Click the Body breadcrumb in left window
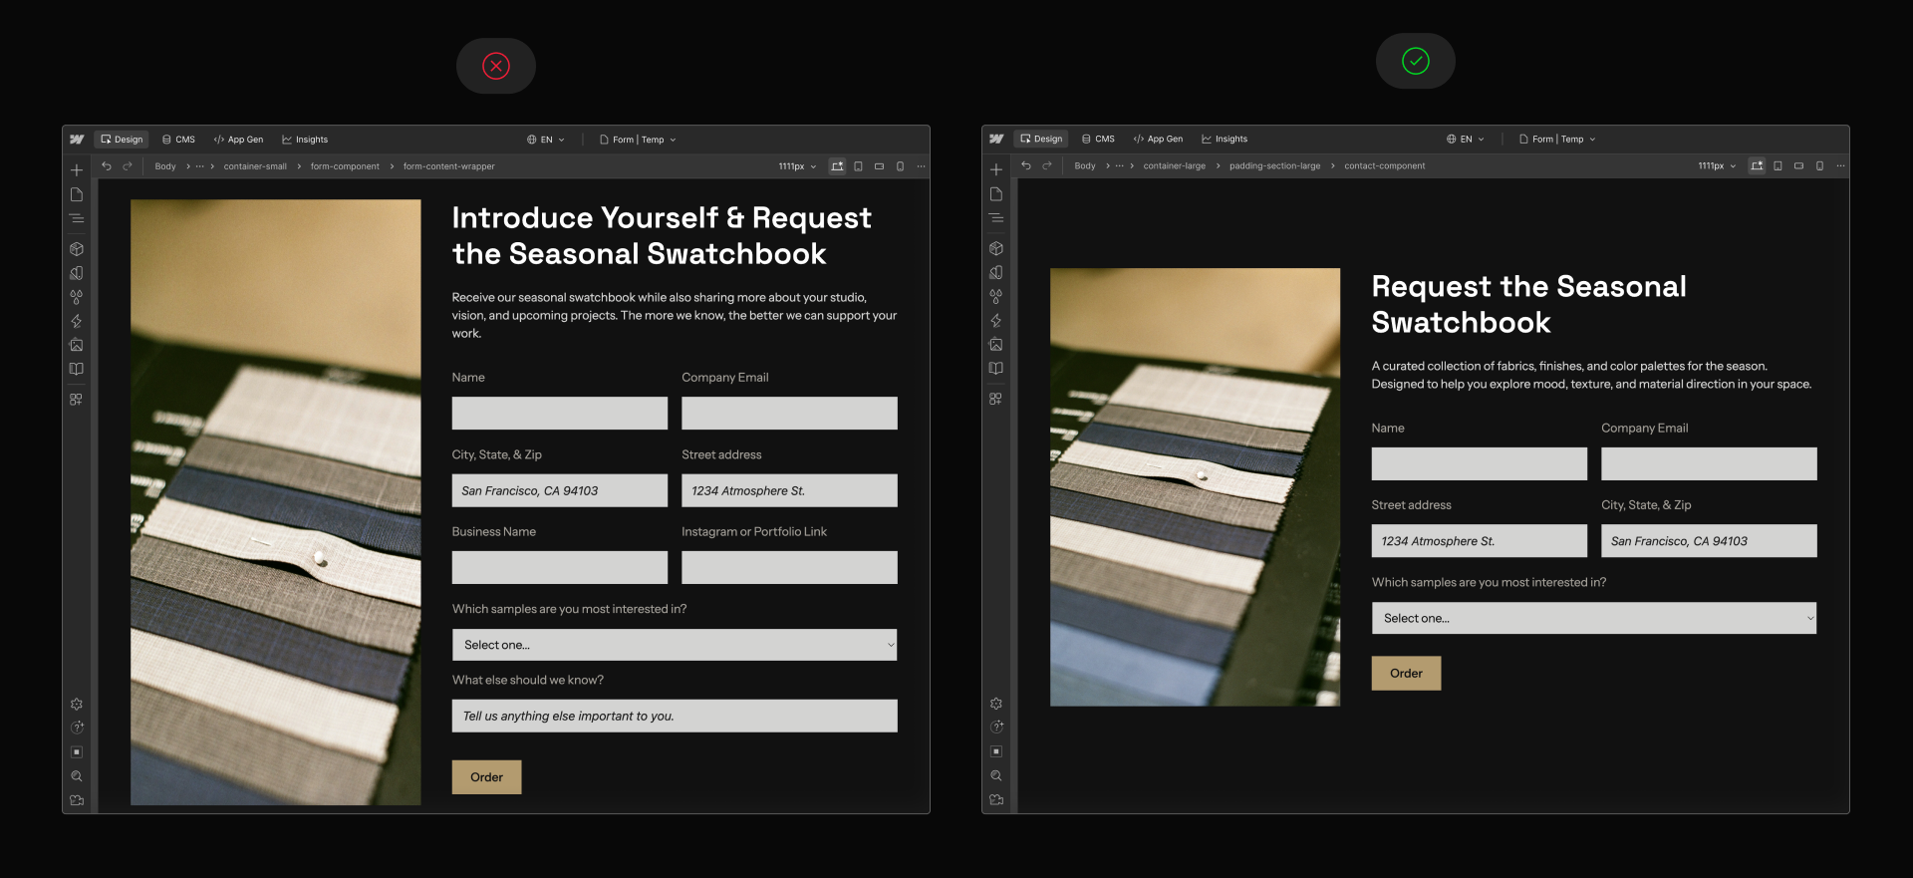Image resolution: width=1913 pixels, height=878 pixels. click(x=165, y=166)
